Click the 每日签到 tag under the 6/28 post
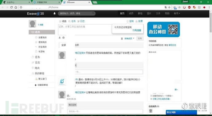Screen dimensions: 212x116 [73, 105]
